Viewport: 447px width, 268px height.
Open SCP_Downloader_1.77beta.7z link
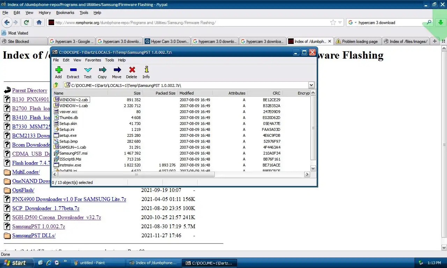pyautogui.click(x=46, y=208)
